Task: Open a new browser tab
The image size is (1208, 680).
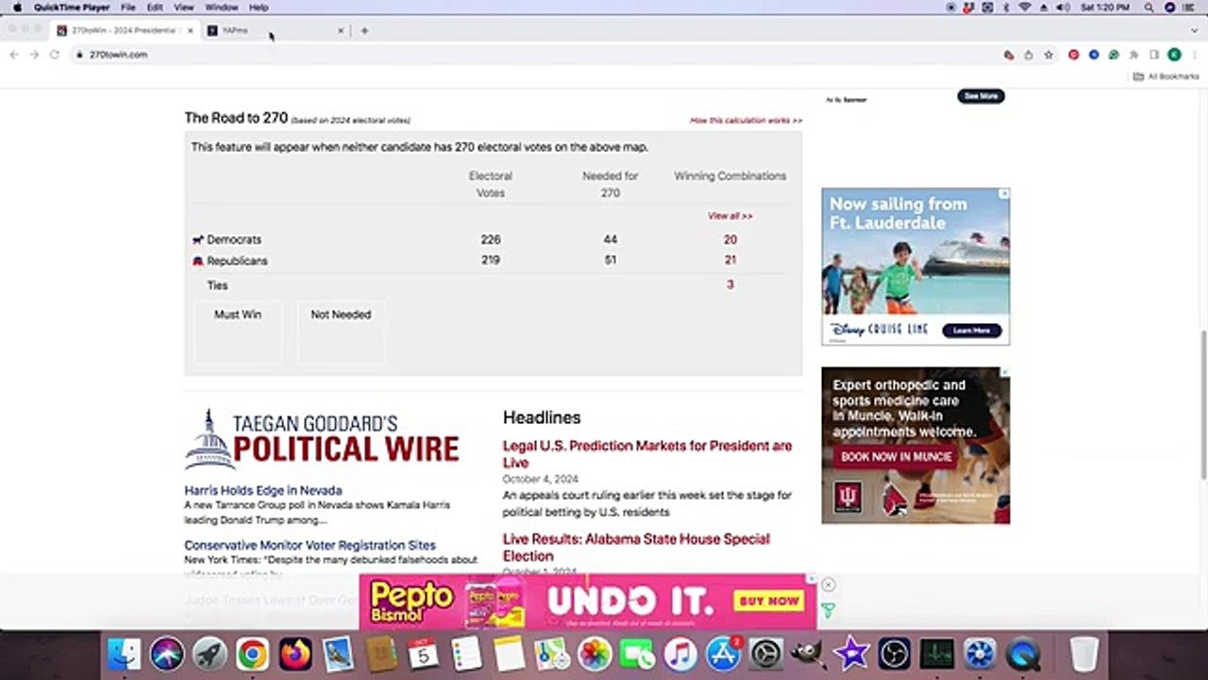Action: tap(364, 30)
